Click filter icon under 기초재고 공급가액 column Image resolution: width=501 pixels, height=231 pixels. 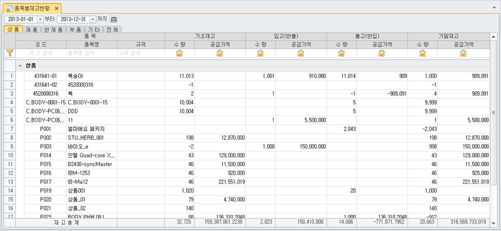[x=219, y=54]
